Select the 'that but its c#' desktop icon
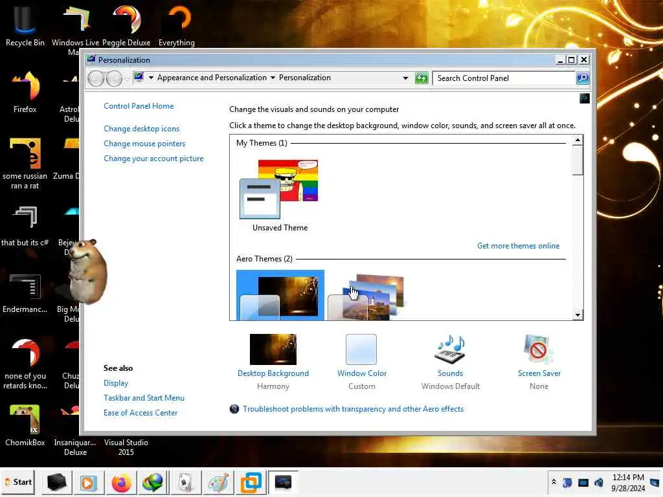663x497 pixels. click(x=25, y=226)
